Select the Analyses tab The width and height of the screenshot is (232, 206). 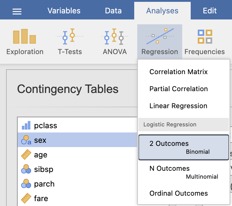coord(162,11)
